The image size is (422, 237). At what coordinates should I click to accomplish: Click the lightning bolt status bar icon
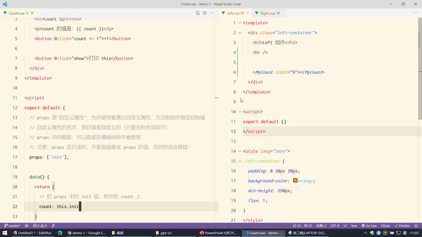pos(53,226)
